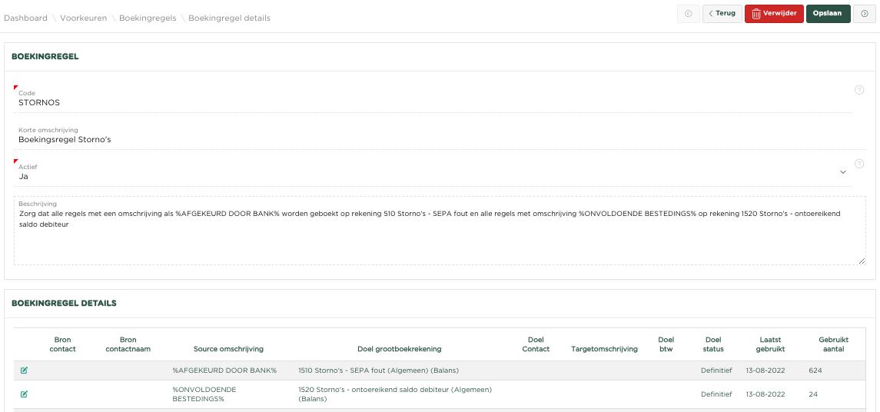Sort by Bron contact column header
This screenshot has height=412, width=880.
pos(62,344)
